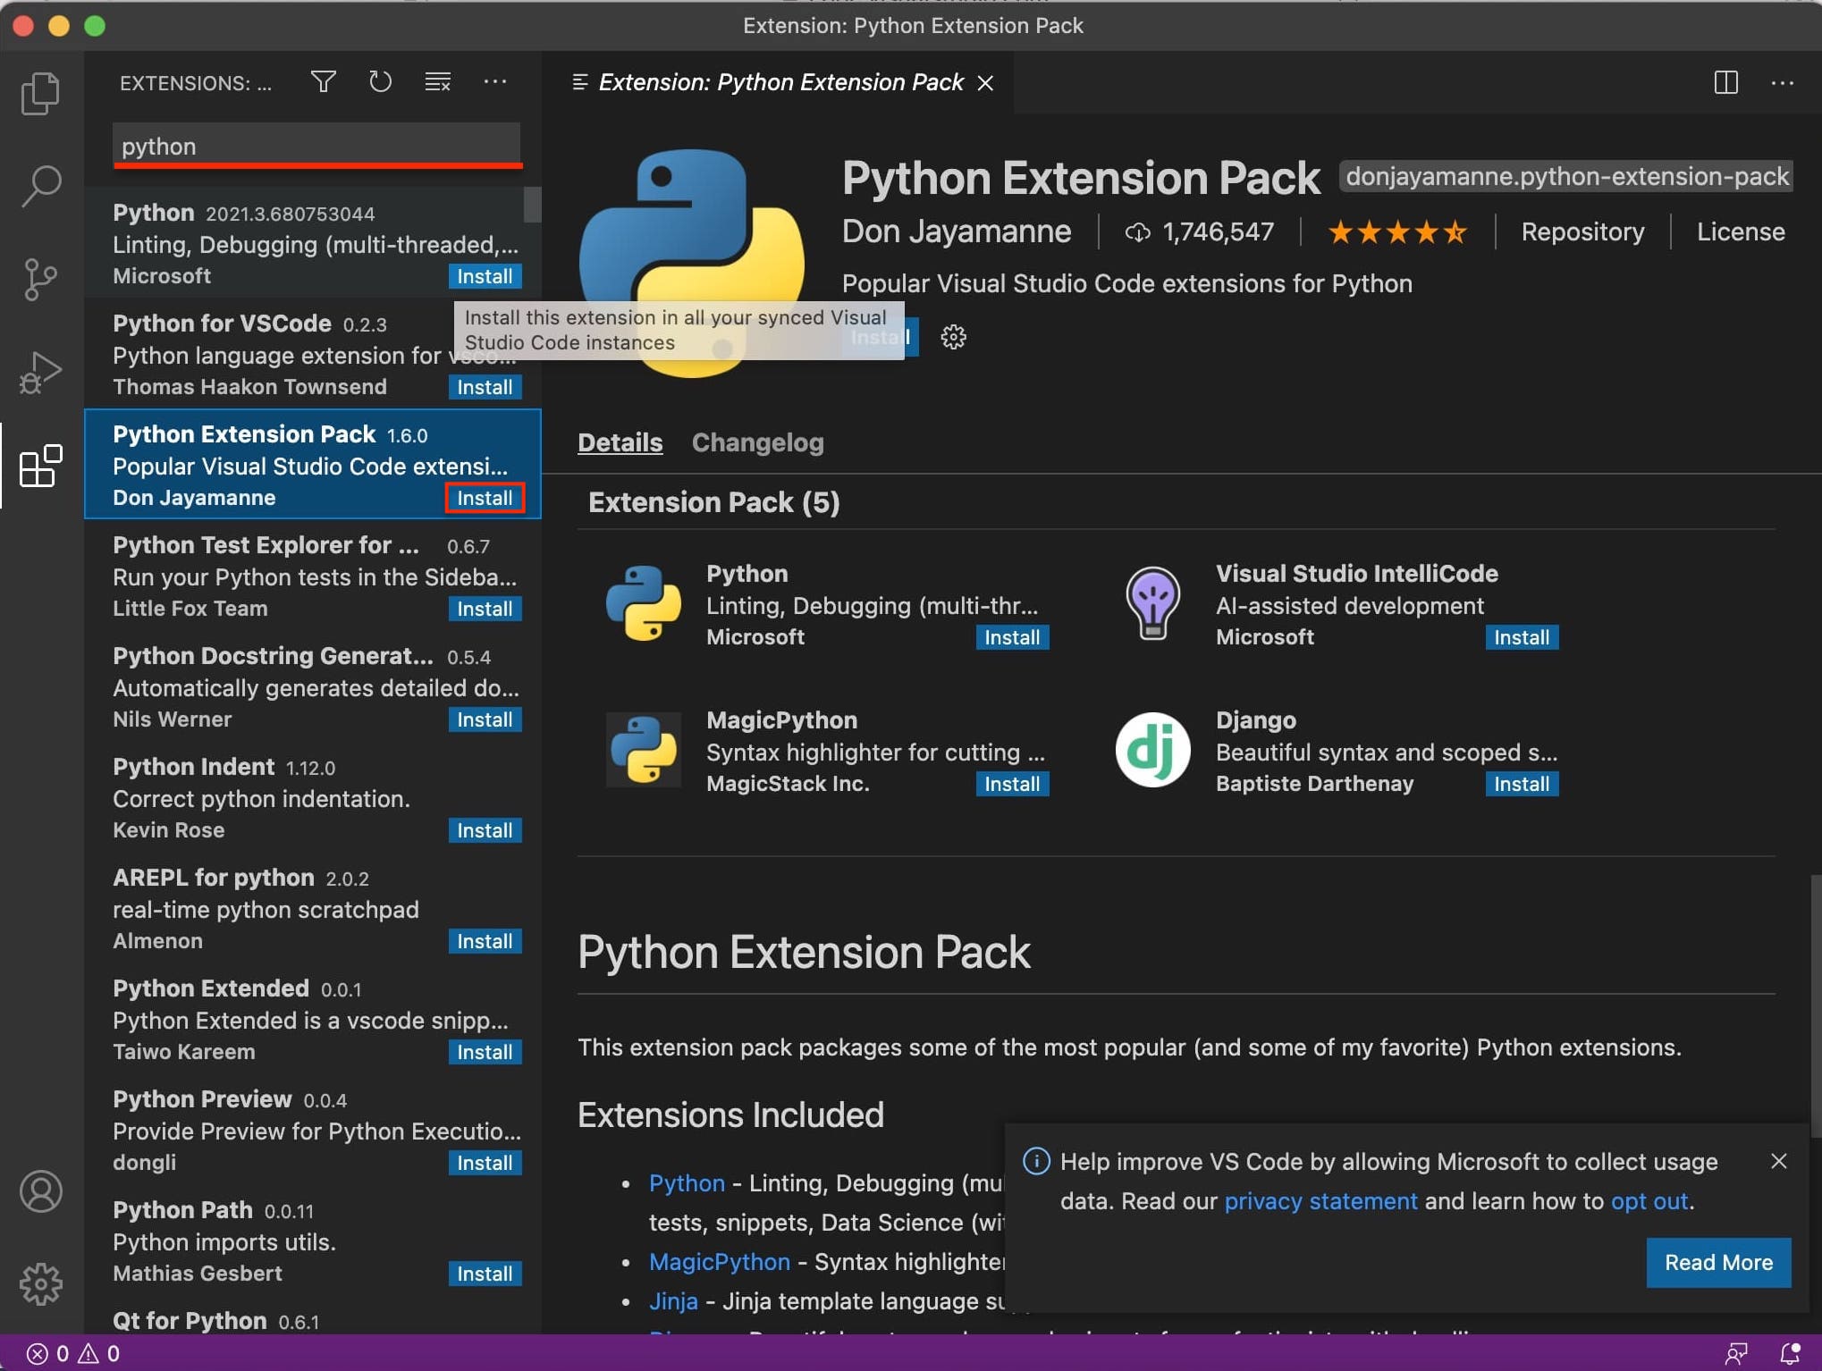This screenshot has width=1822, height=1371.
Task: Follow the Python link under Extensions Included
Action: click(x=687, y=1183)
